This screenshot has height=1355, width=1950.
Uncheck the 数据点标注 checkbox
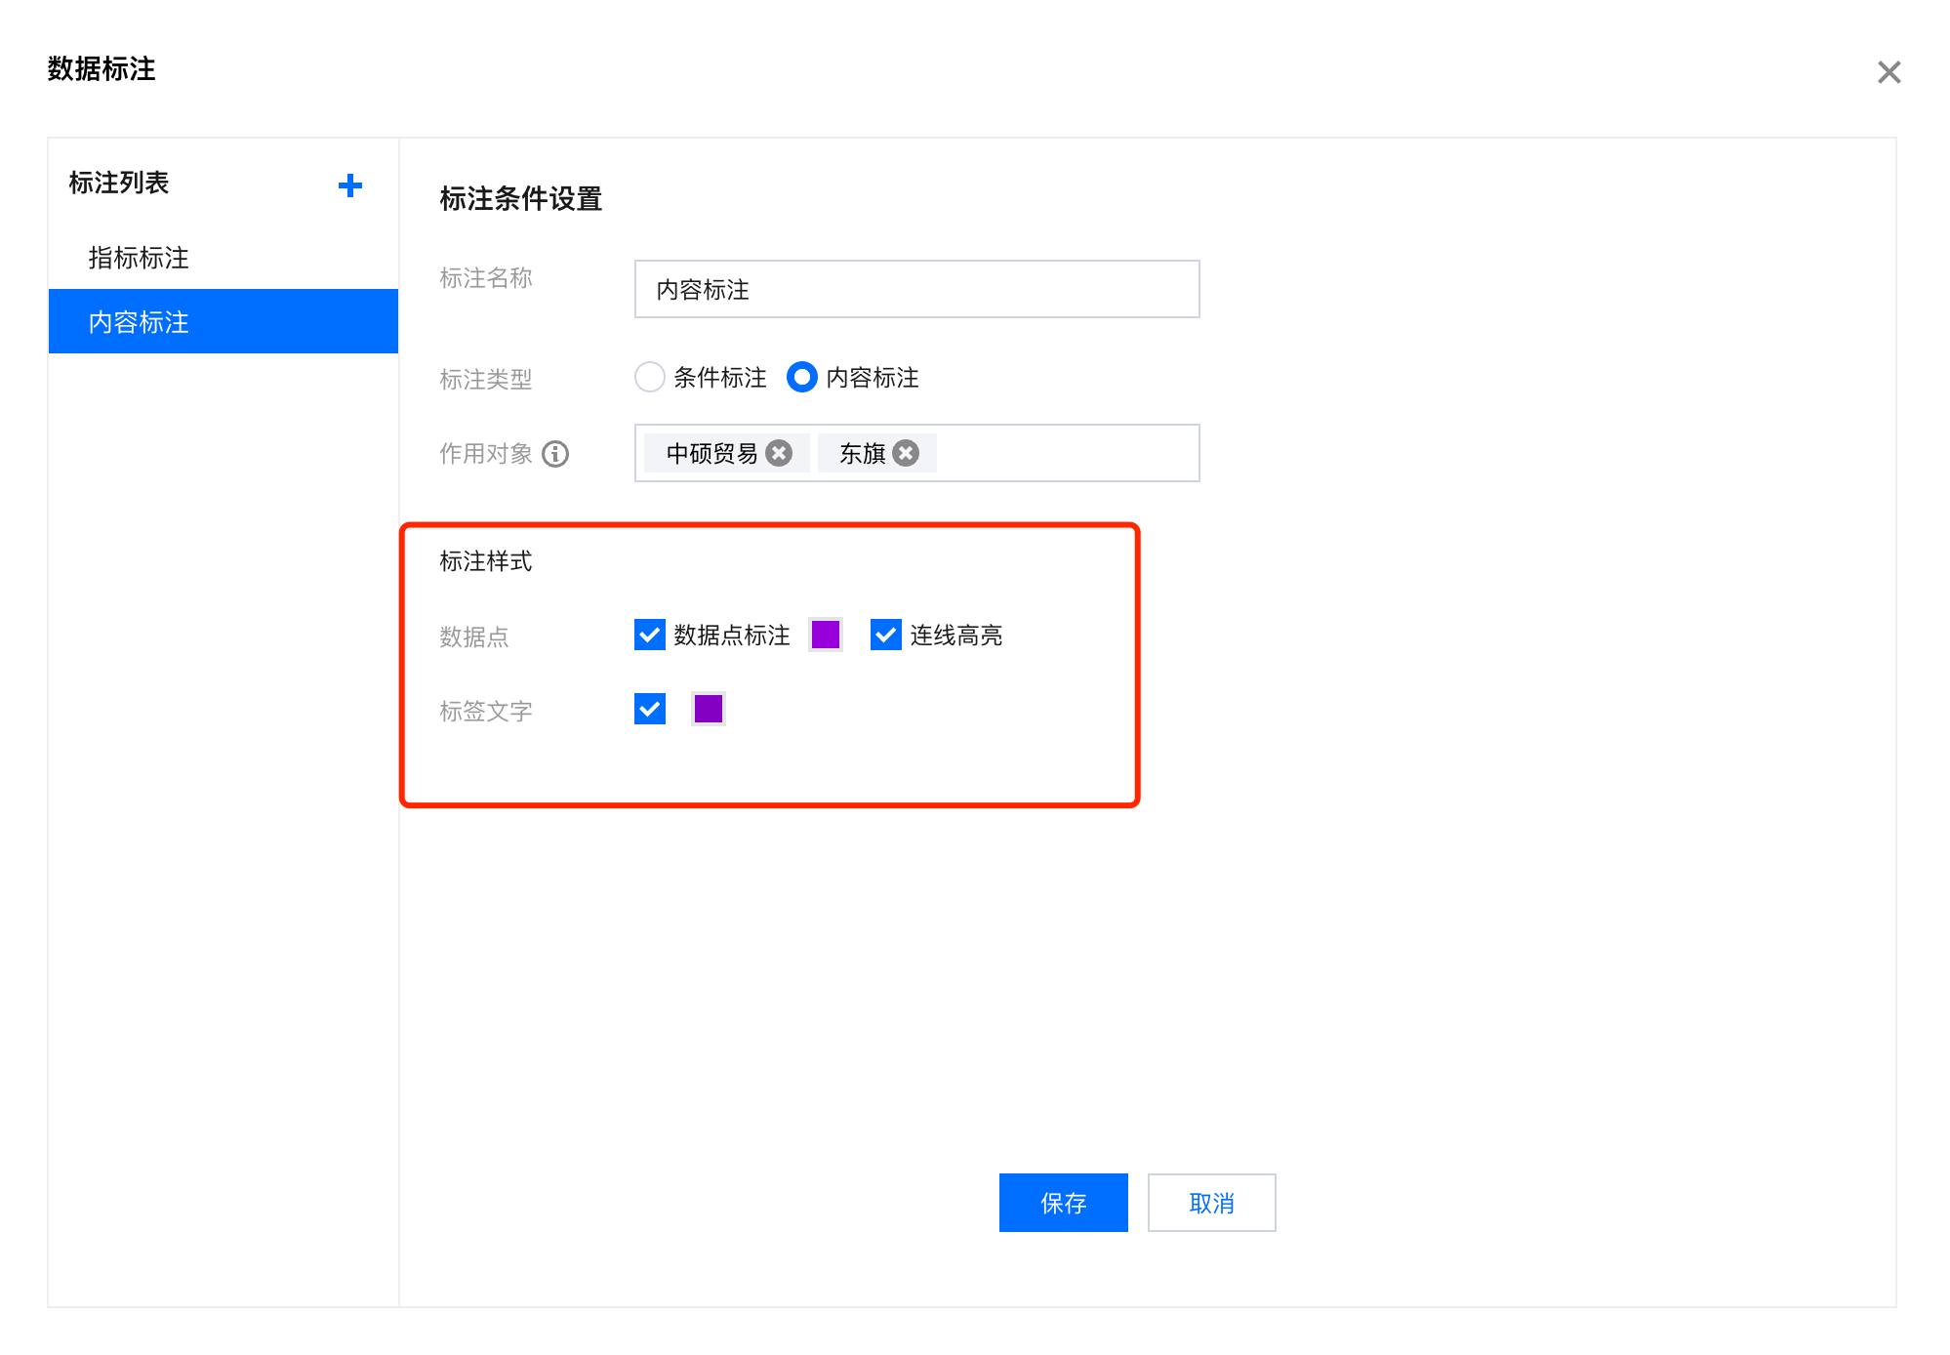[649, 636]
